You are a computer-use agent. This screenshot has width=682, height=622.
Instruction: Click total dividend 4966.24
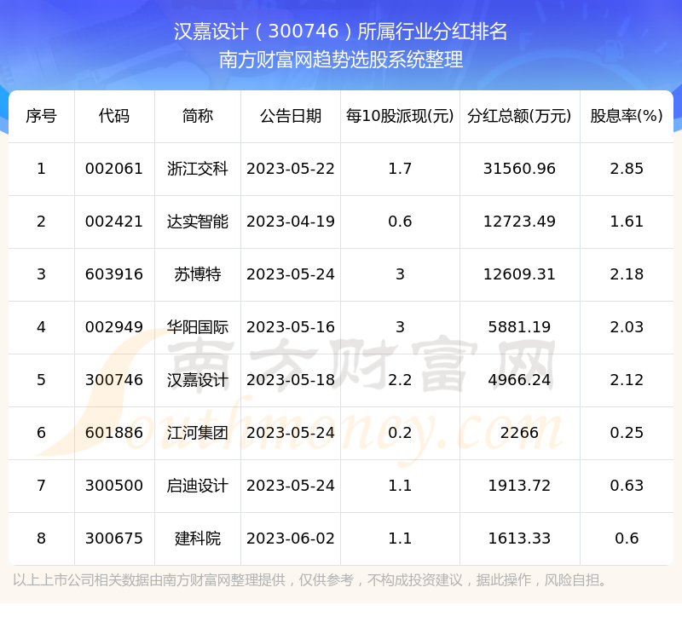519,380
